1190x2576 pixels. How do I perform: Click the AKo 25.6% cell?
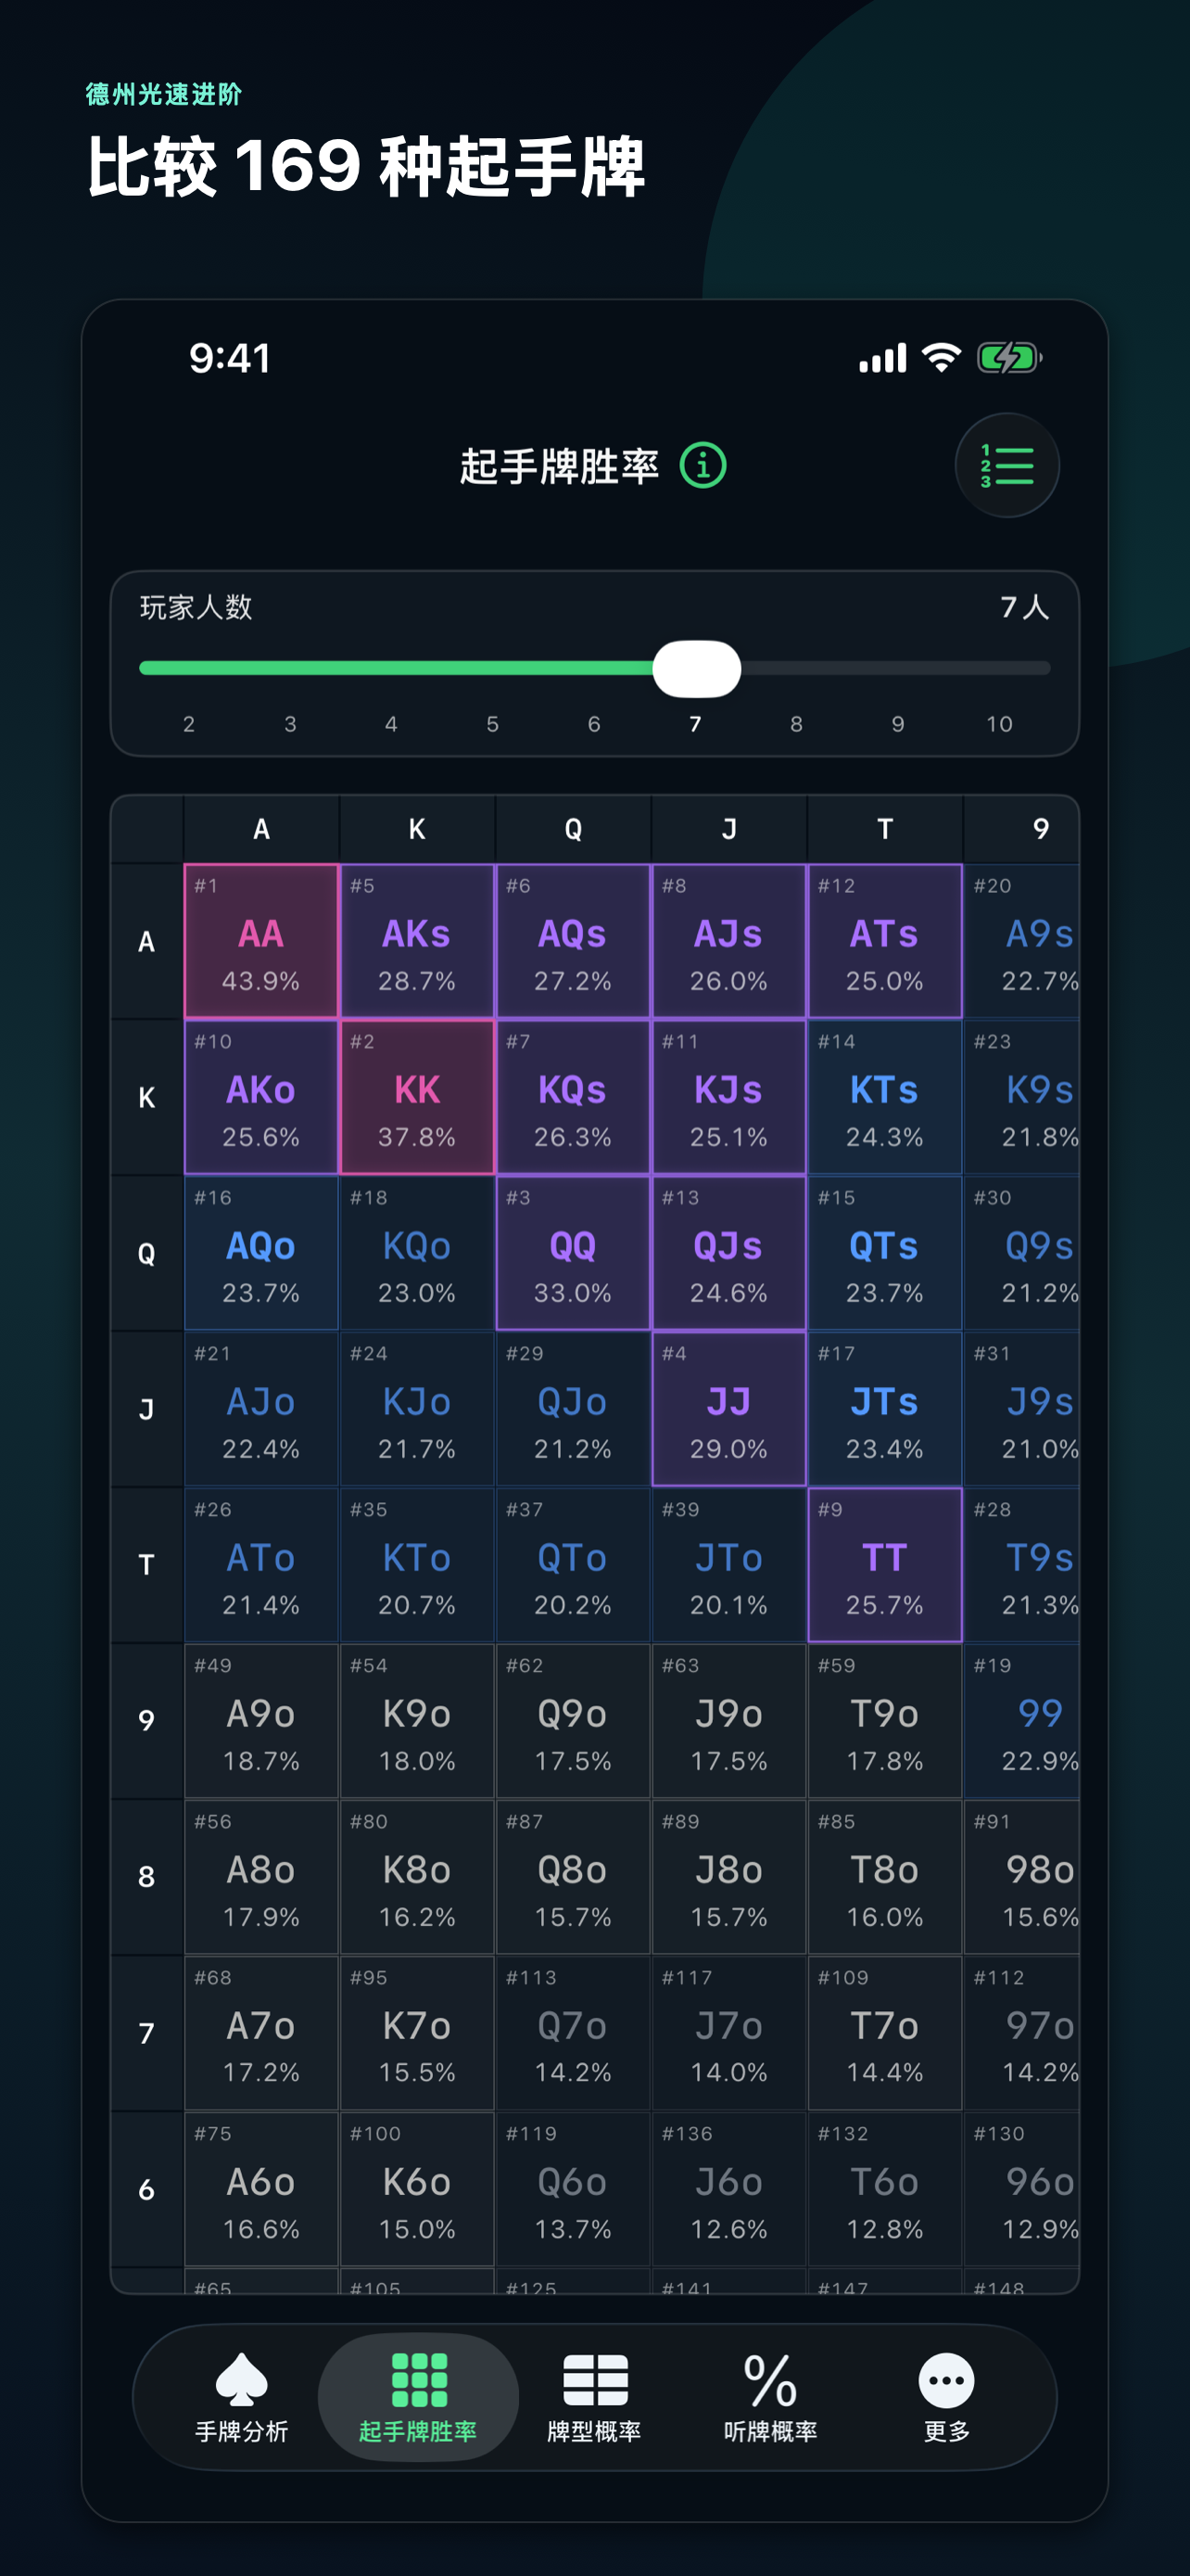(260, 1097)
